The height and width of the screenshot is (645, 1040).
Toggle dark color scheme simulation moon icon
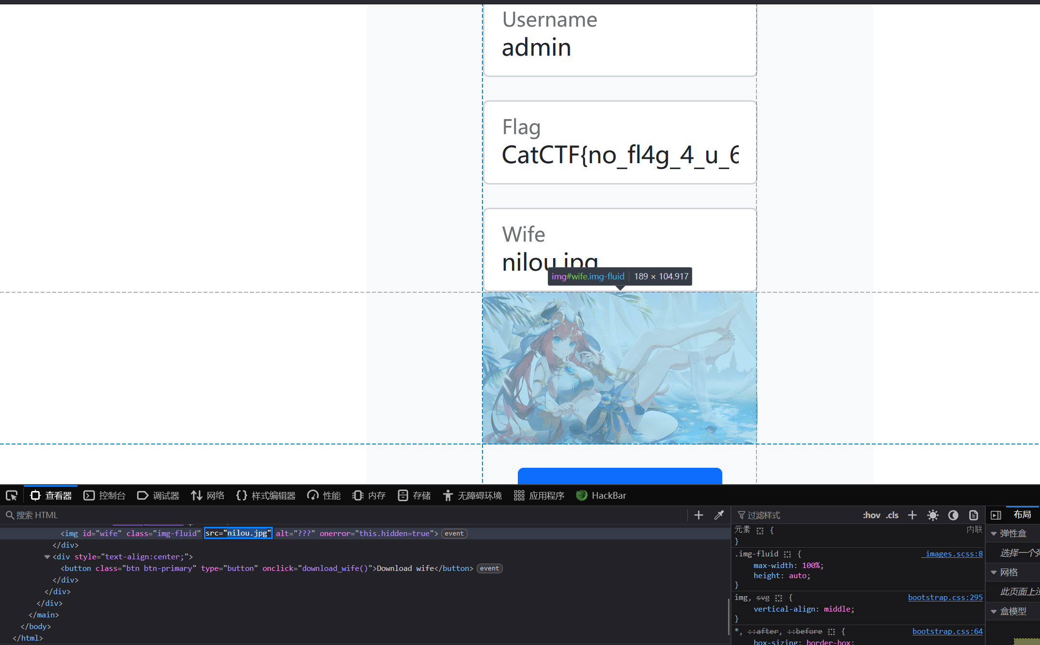pyautogui.click(x=953, y=515)
